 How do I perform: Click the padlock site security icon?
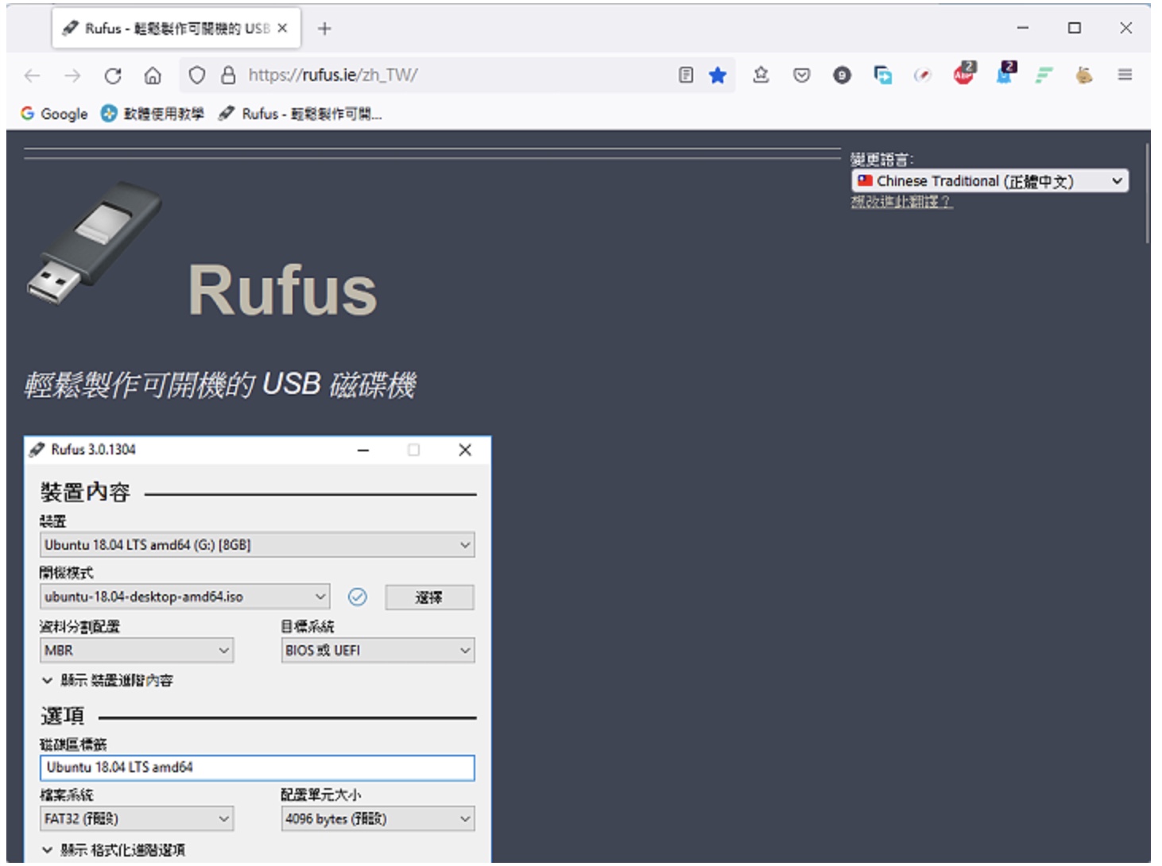(228, 75)
